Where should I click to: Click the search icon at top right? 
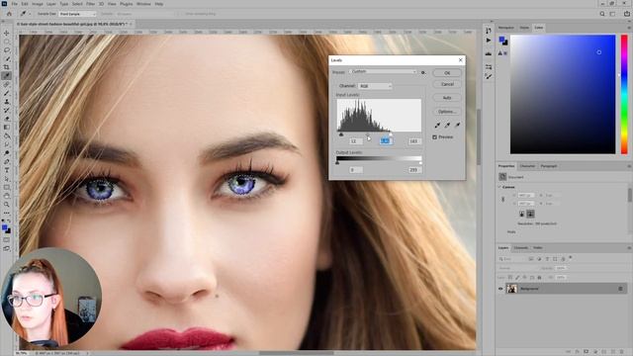(602, 14)
